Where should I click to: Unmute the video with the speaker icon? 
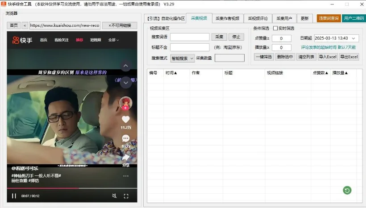coord(114,196)
